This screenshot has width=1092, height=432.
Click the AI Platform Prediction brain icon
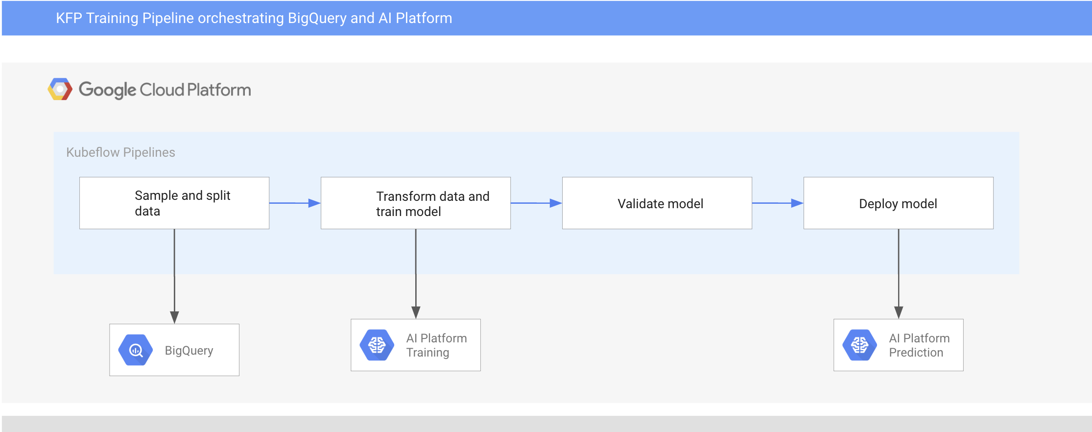click(x=860, y=345)
